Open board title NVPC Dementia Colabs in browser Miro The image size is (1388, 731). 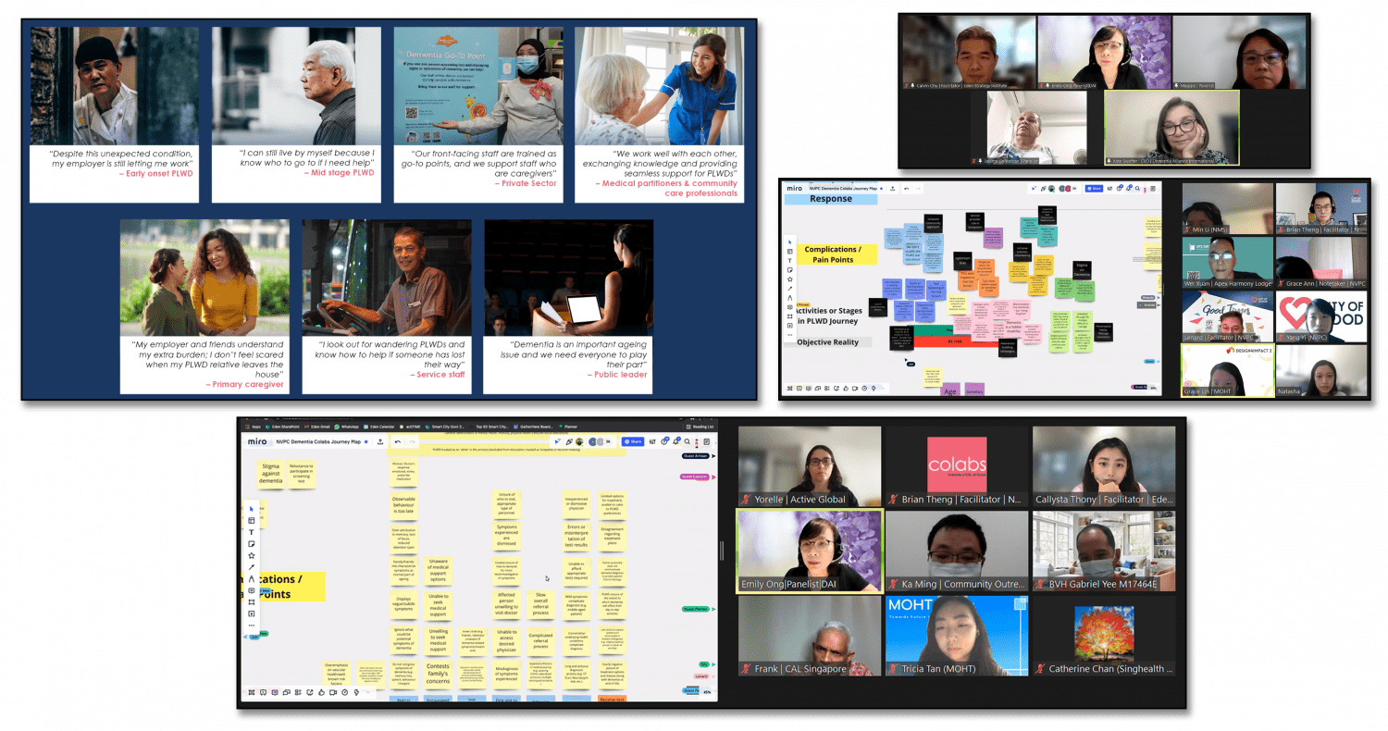(x=318, y=441)
